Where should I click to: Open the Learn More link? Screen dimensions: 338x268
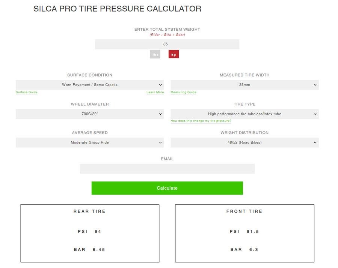(155, 92)
